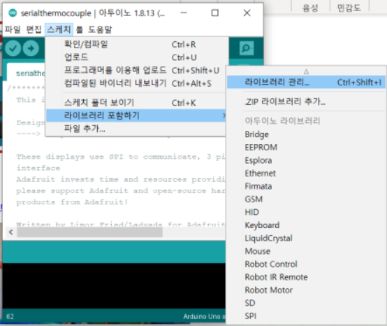Image resolution: width=387 pixels, height=326 pixels.
Task: Open 라이브러리 관리... entry
Action: 306,82
